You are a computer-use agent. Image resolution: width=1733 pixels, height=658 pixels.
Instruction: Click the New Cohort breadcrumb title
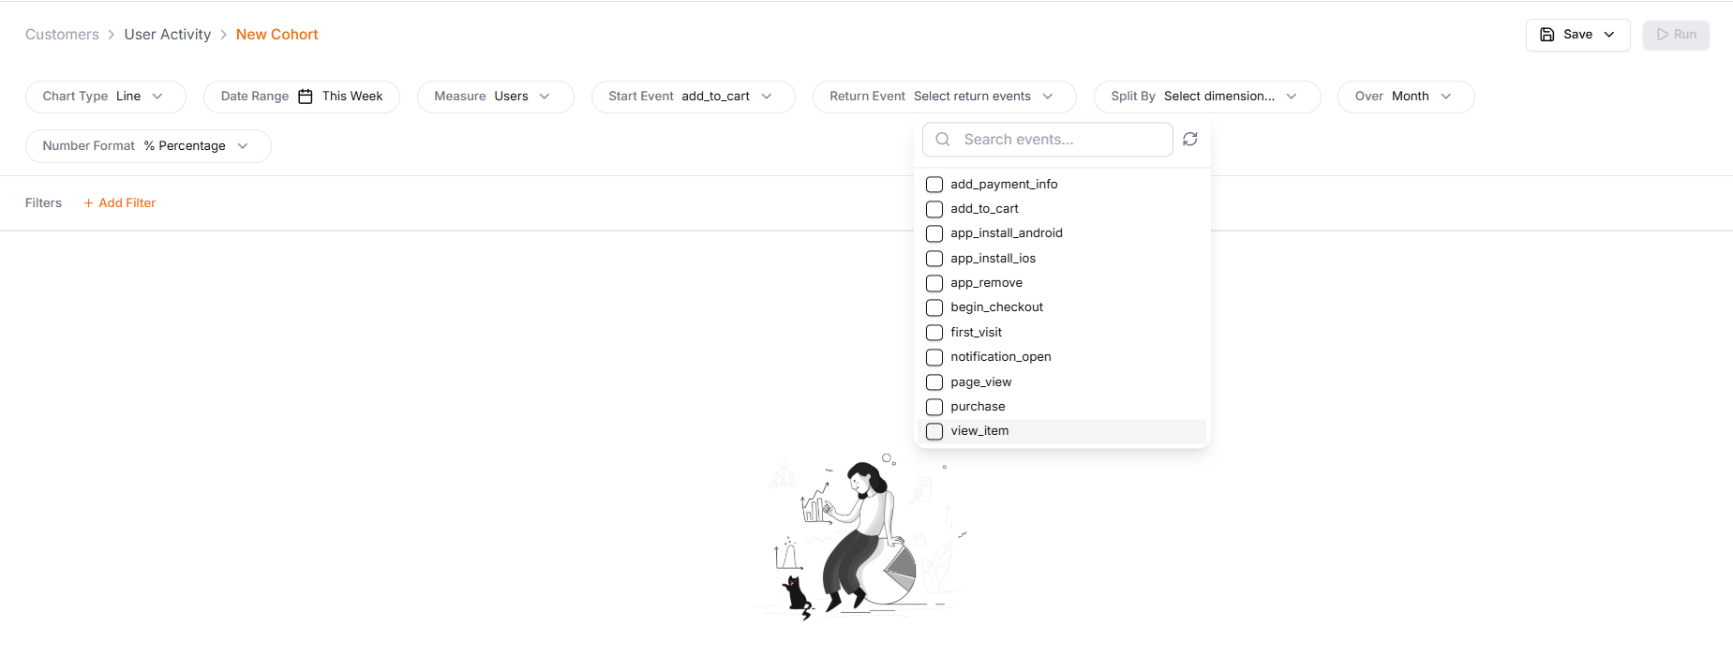tap(277, 35)
